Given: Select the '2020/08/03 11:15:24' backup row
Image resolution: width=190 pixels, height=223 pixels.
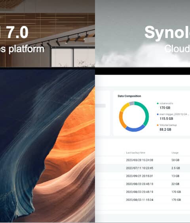Looking at the screenshot, I should 142,200.
